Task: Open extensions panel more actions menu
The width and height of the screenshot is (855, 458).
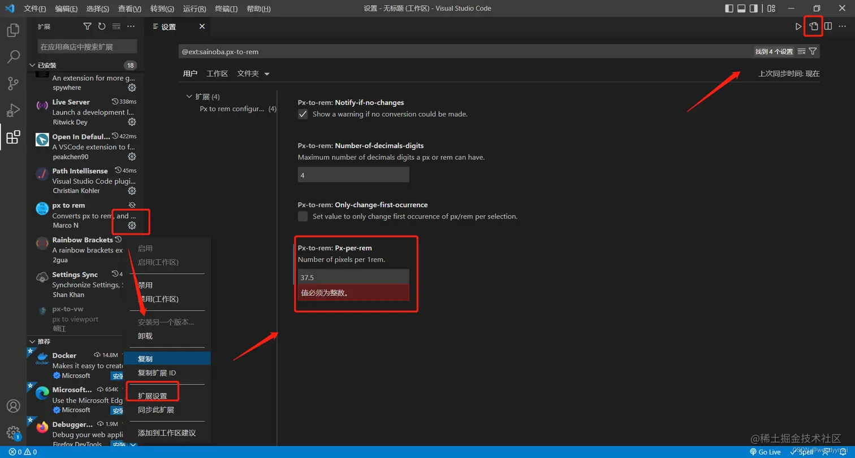Action: point(131,27)
